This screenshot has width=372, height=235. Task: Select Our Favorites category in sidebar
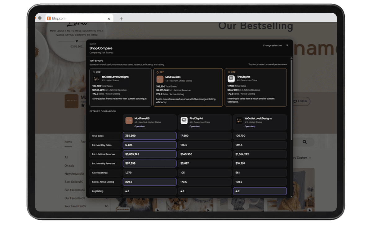[x=75, y=198]
